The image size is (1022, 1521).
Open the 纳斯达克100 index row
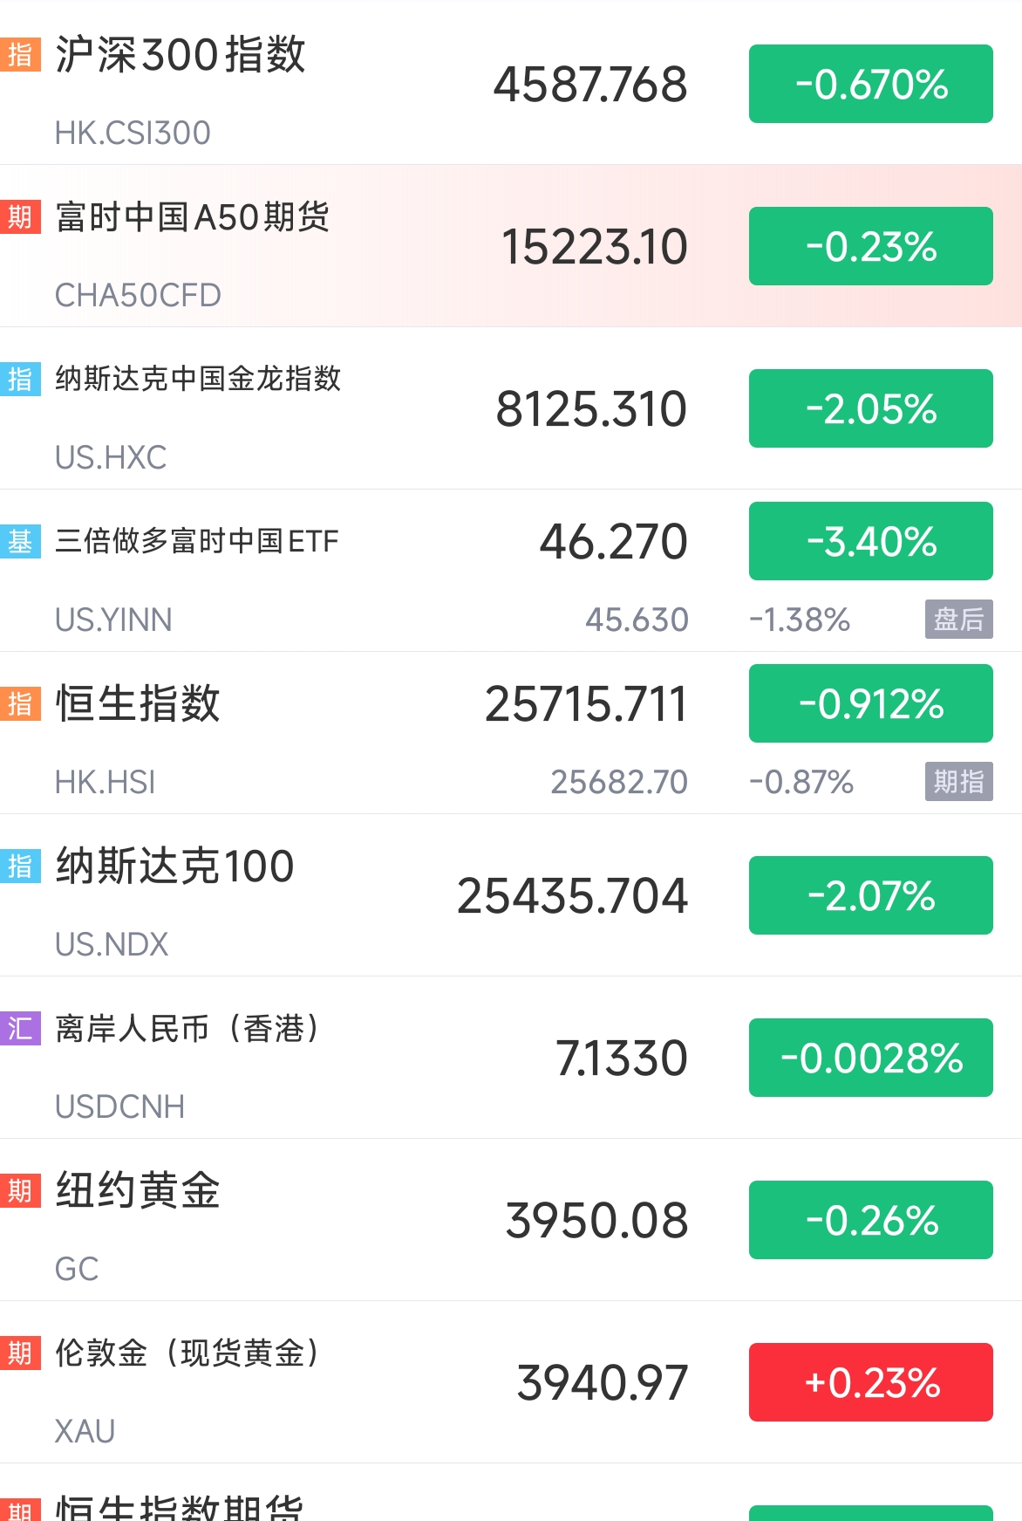click(511, 895)
